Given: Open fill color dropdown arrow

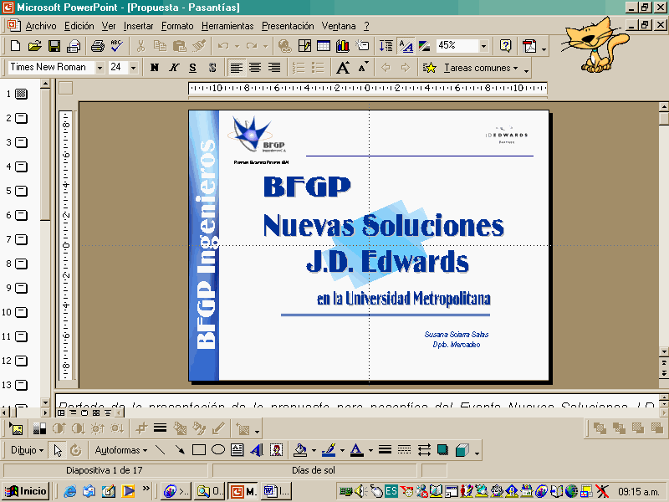Looking at the screenshot, I should 314,450.
